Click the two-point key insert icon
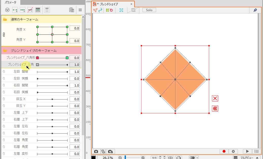The image size is (263, 159). point(15,10)
